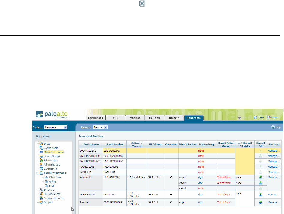Open the Manual refresh interval dropdown

click(x=101, y=127)
